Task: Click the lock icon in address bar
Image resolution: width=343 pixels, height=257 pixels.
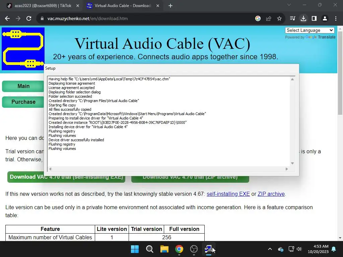Action: pos(42,19)
